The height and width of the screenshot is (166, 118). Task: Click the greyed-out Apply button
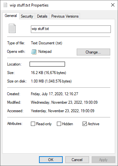click(x=103, y=160)
